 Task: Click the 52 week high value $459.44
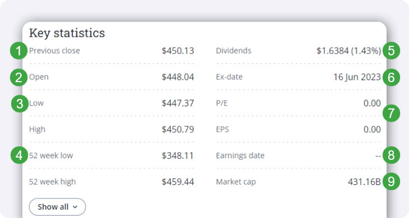[178, 182]
